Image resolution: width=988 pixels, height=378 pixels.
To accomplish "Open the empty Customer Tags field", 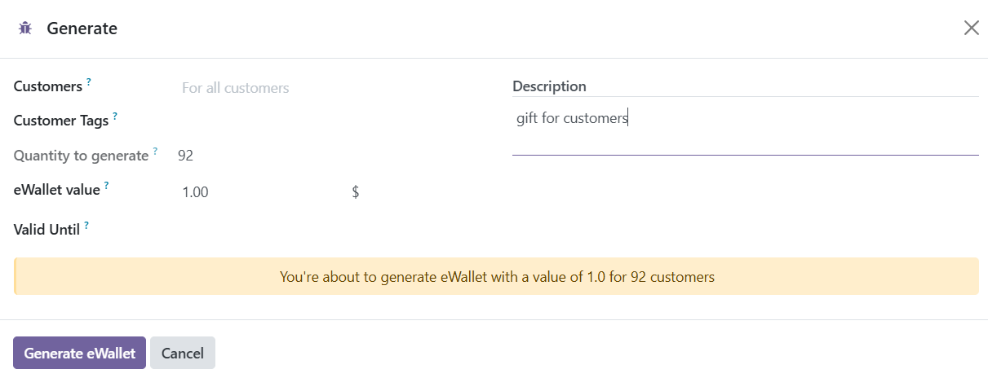I will (x=333, y=121).
